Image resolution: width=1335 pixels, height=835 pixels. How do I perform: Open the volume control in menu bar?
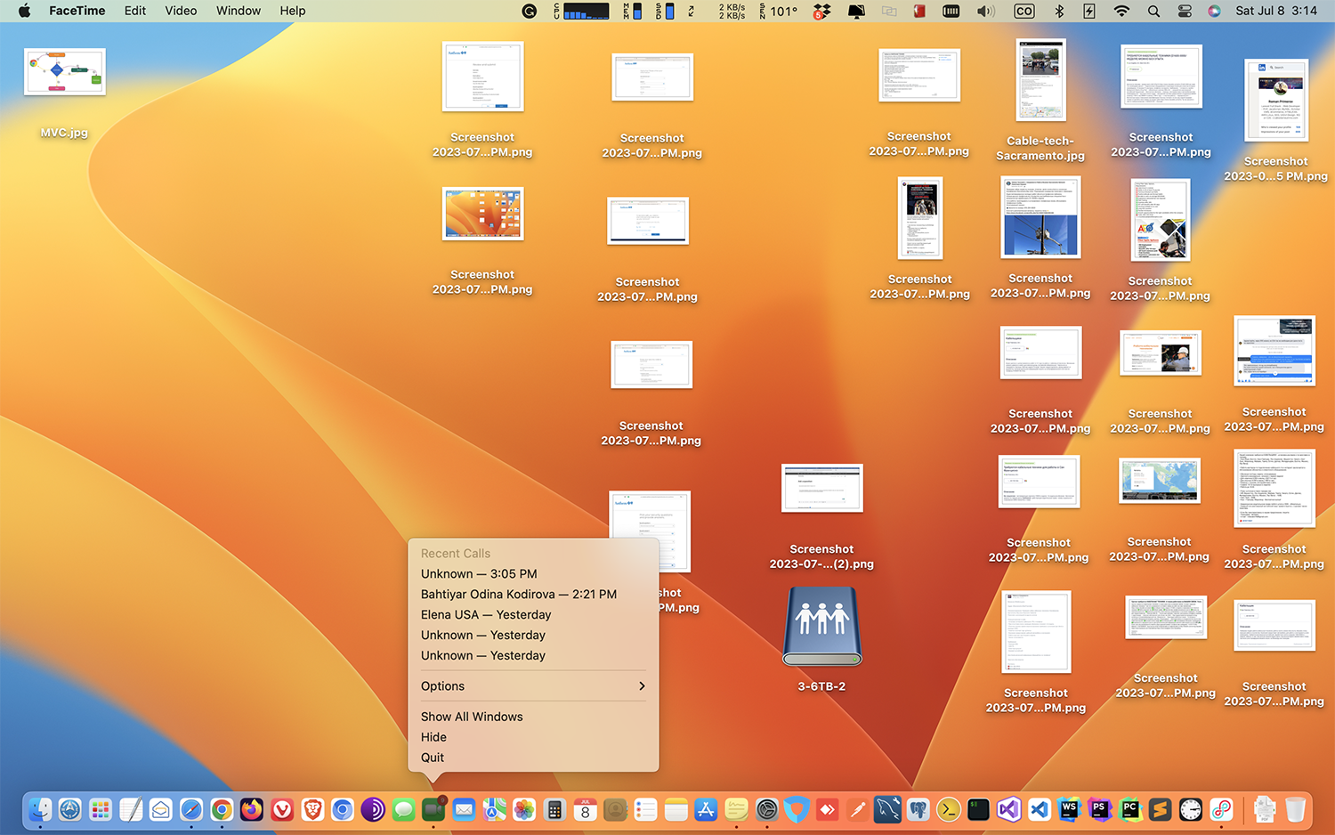985,11
